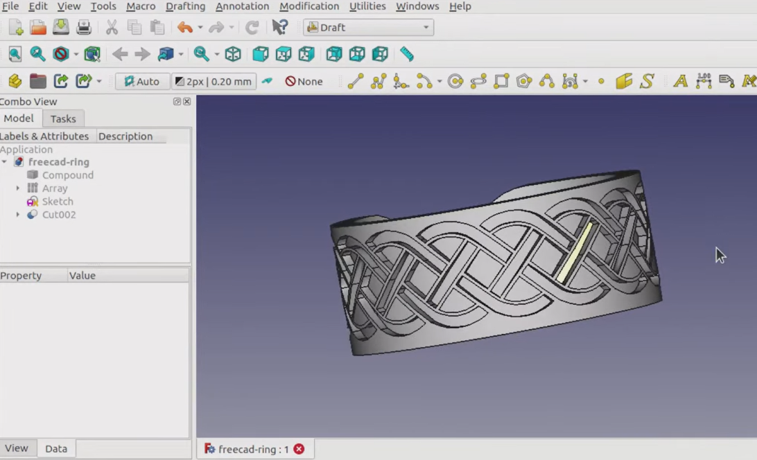The height and width of the screenshot is (460, 757).
Task: Select the Draft polygon tool
Action: (x=524, y=81)
